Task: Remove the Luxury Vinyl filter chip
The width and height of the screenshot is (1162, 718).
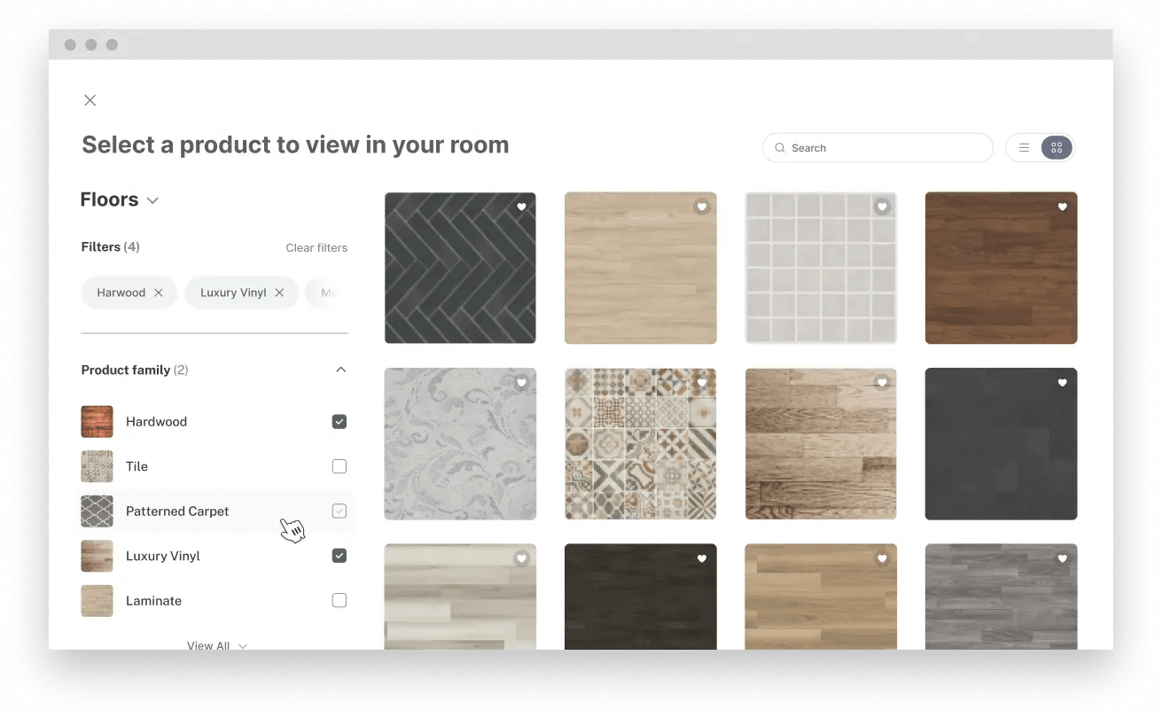Action: tap(279, 293)
